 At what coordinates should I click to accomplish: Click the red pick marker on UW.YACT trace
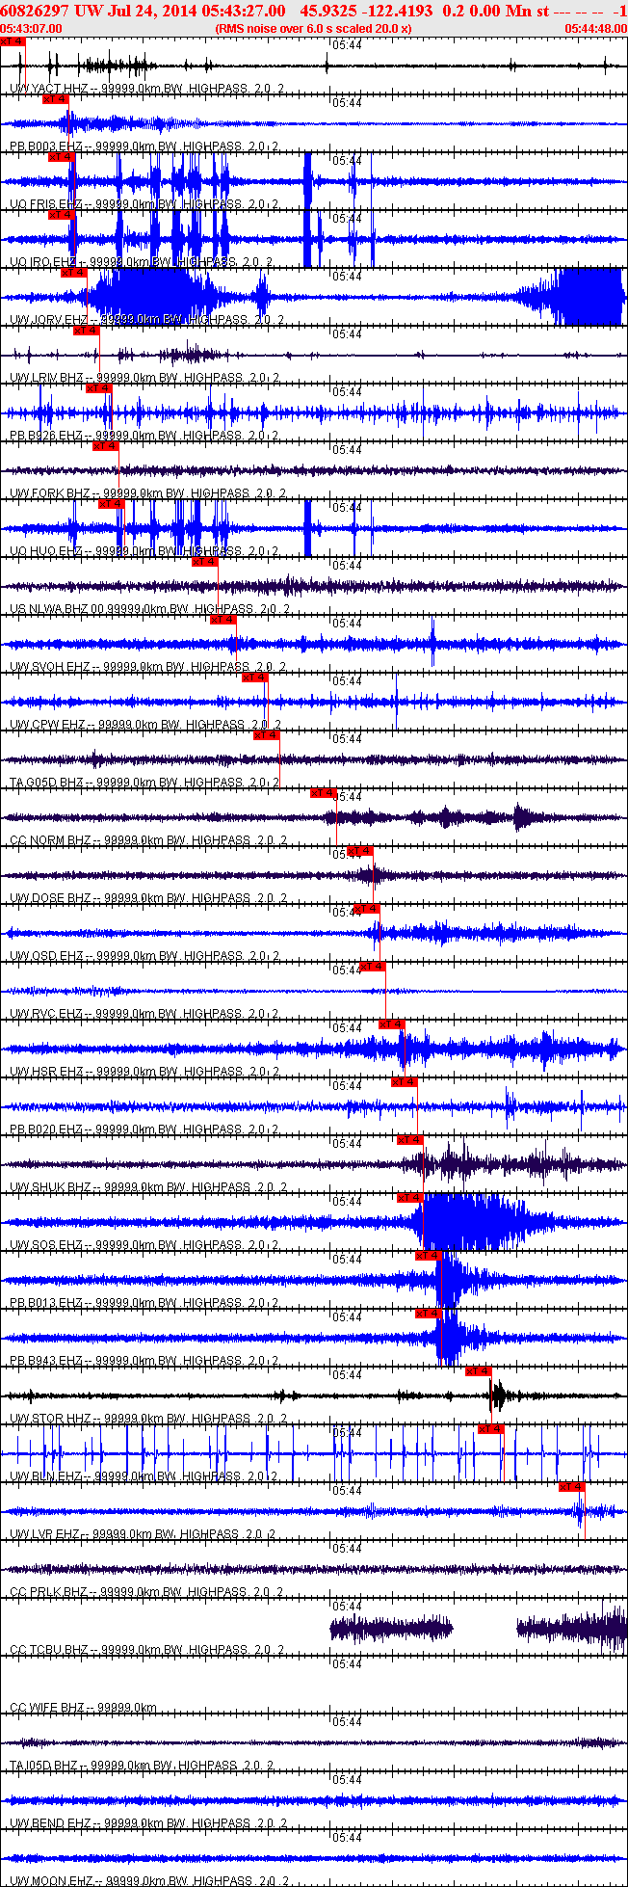13,41
